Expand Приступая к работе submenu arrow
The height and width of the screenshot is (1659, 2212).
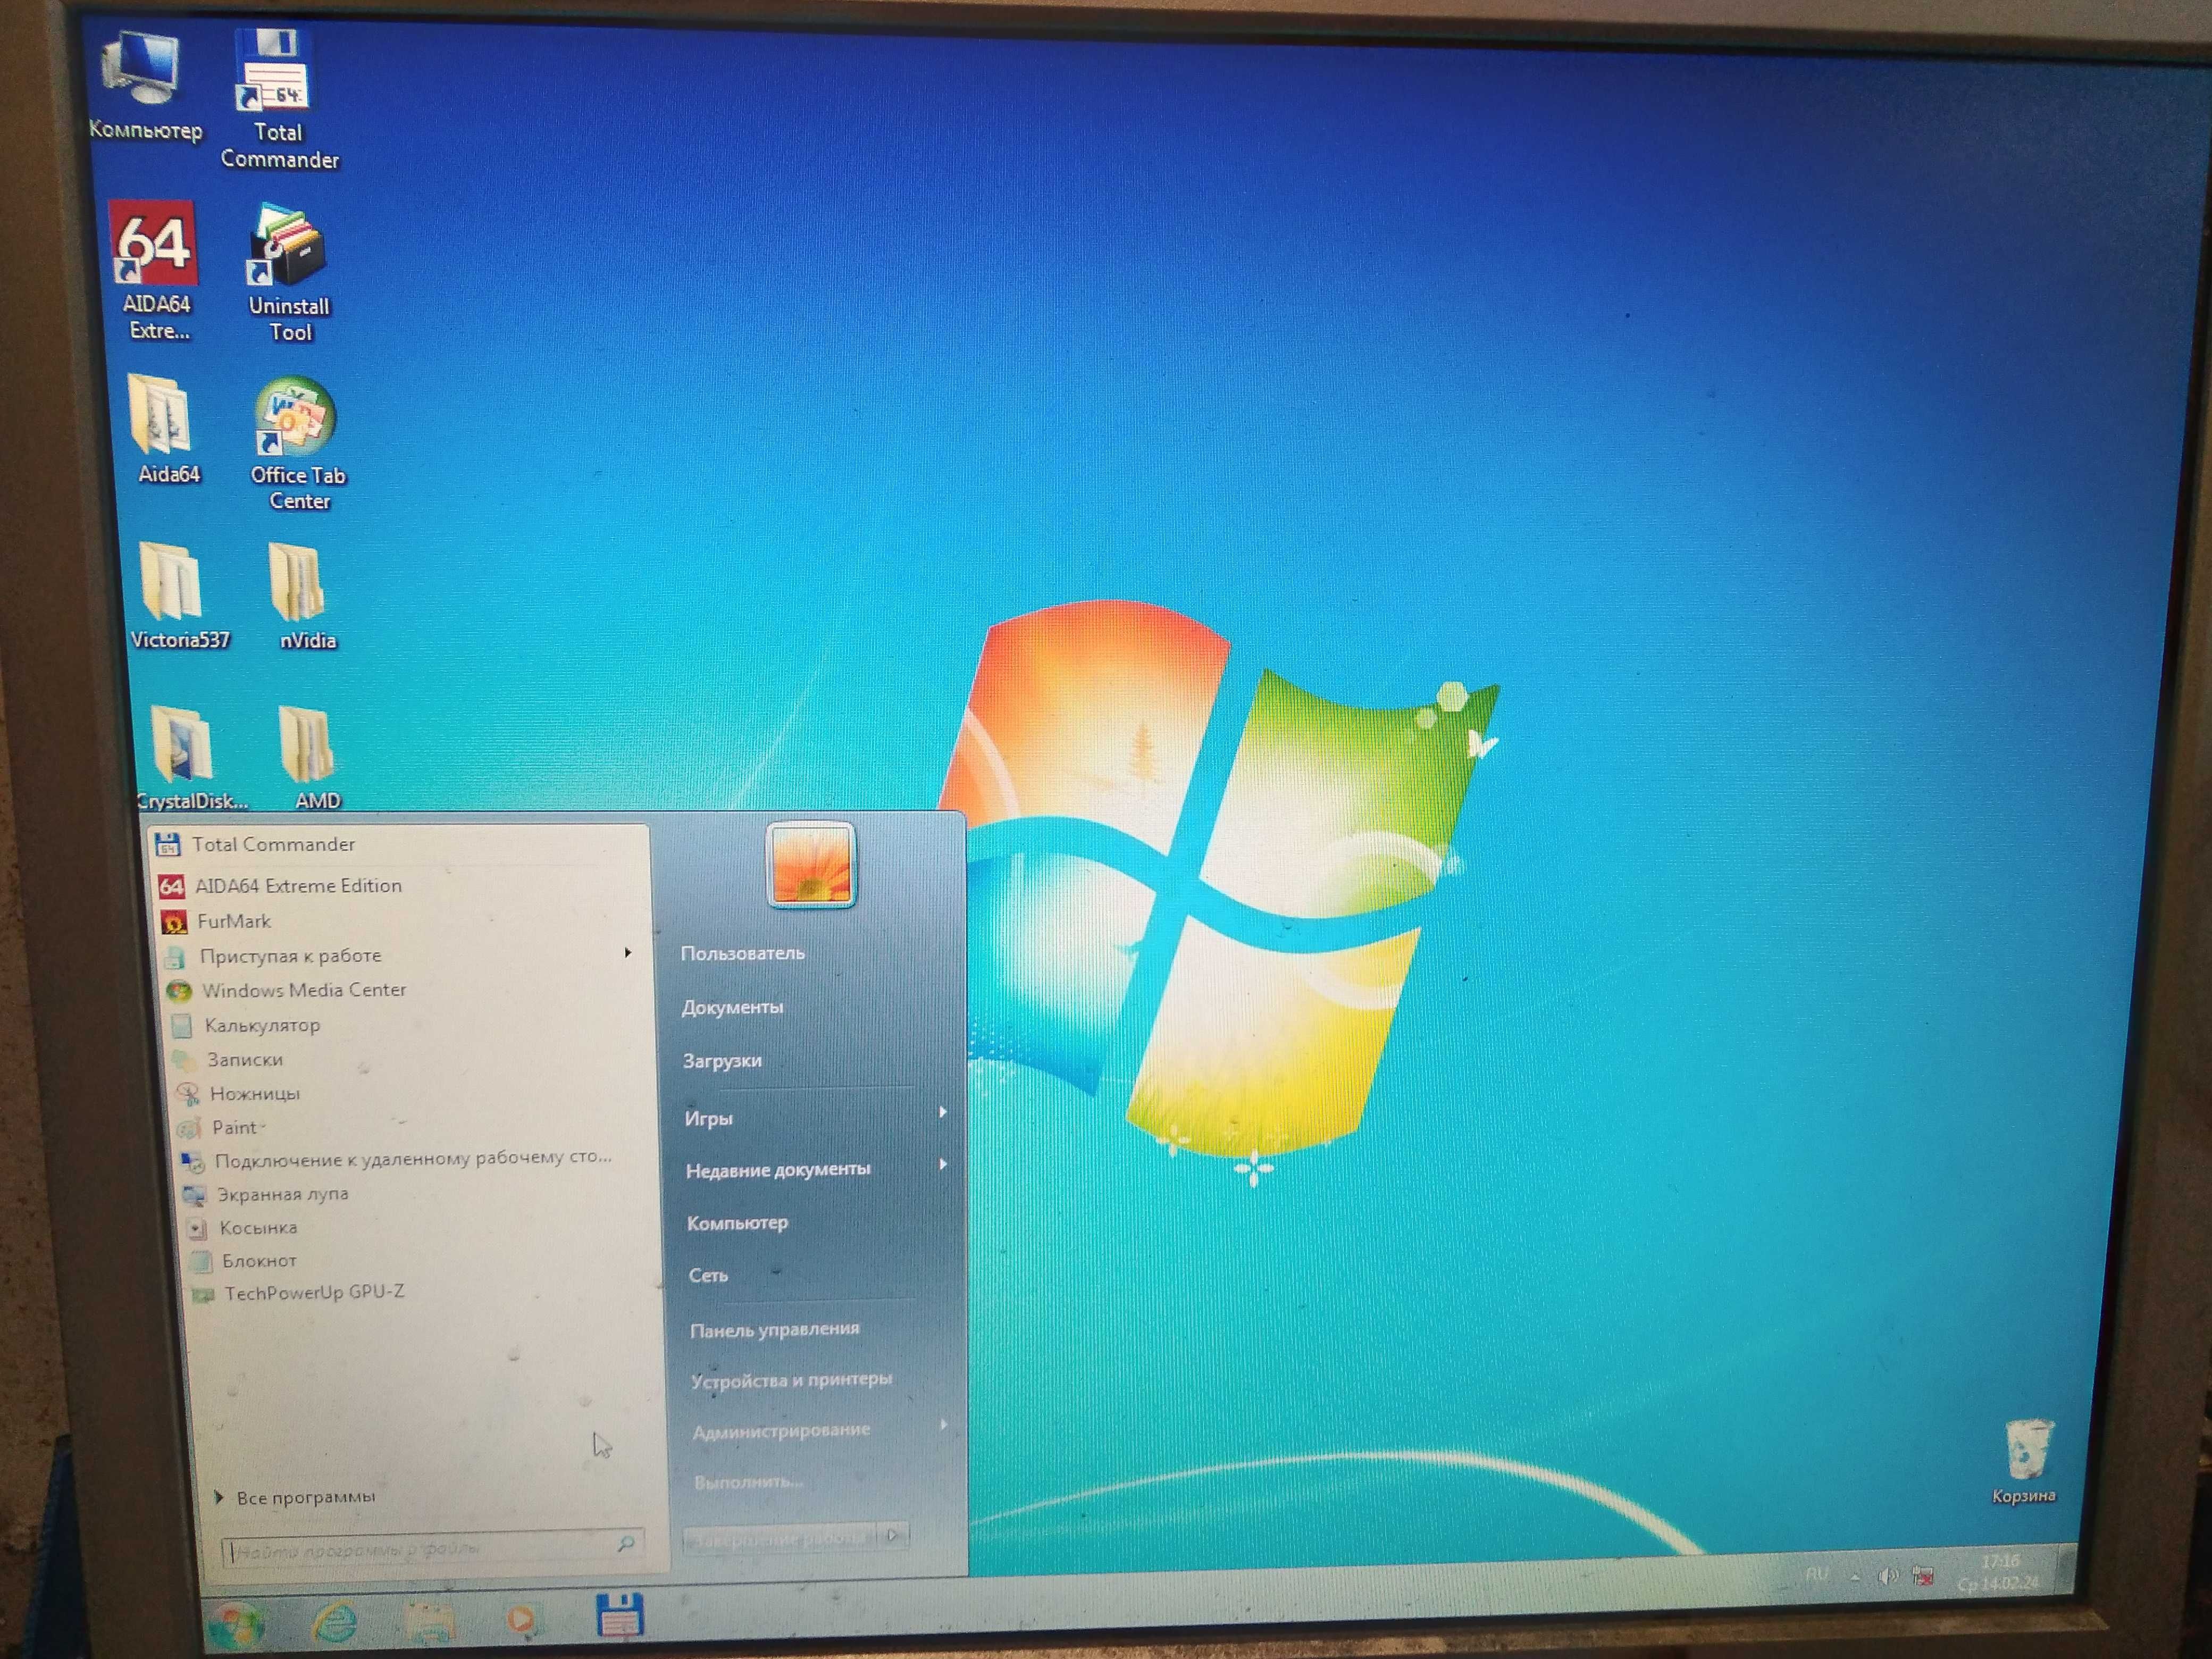pyautogui.click(x=627, y=952)
